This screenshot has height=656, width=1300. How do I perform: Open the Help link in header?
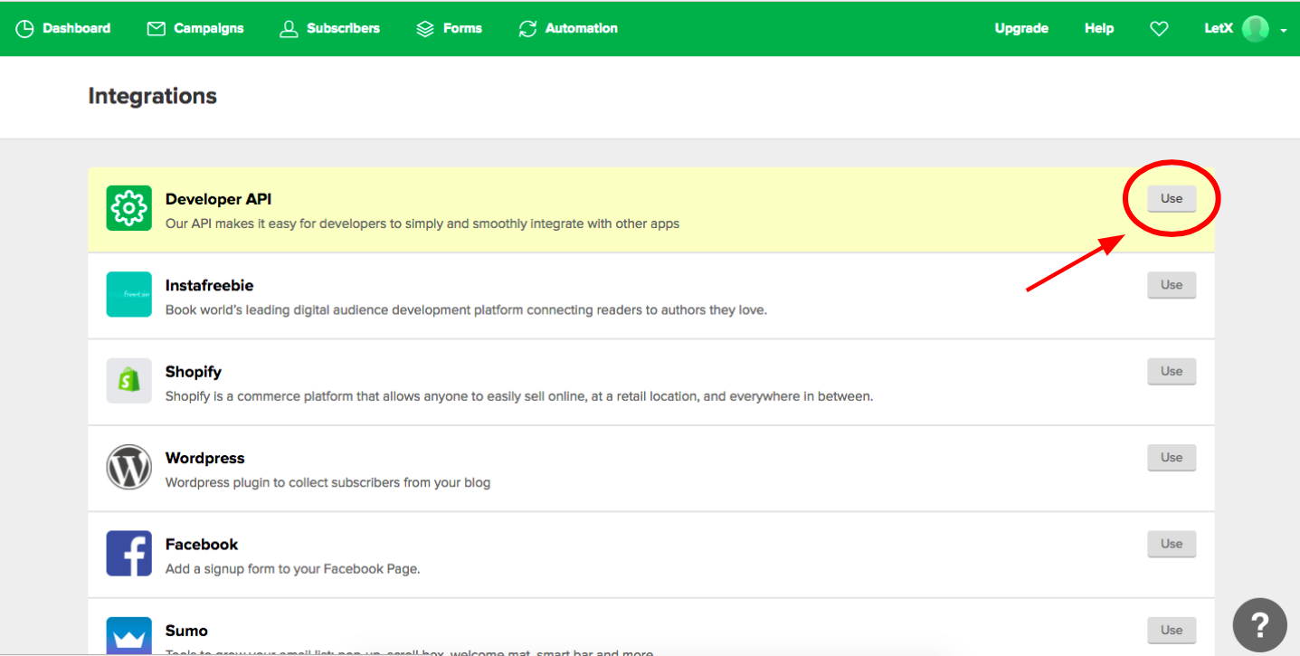pos(1099,29)
